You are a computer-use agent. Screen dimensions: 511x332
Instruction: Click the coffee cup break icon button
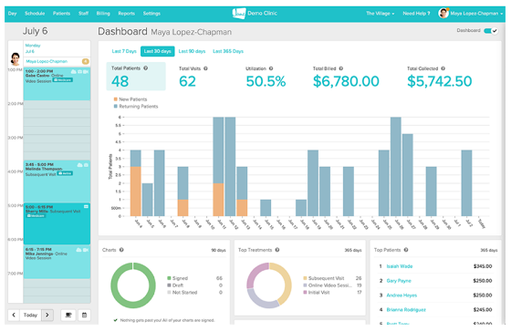(68, 315)
